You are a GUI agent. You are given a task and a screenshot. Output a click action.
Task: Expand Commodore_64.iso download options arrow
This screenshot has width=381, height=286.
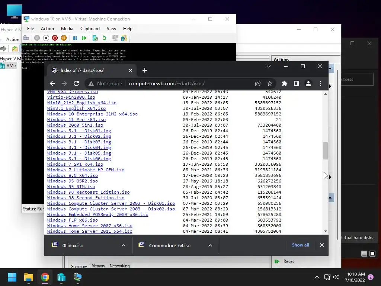tap(210, 245)
